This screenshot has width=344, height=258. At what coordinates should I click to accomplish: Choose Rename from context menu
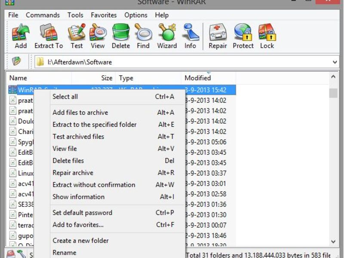(x=117, y=252)
